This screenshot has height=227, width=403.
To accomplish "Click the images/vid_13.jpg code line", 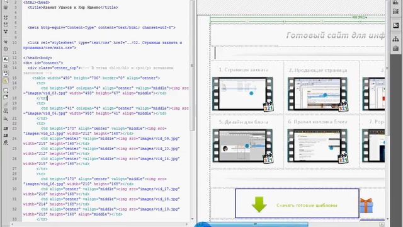I will click(x=95, y=131).
